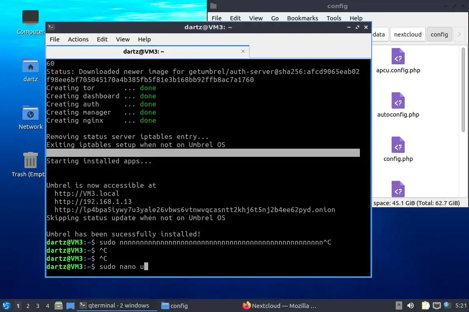Click the config path bar button
The image size is (469, 312).
pos(439,35)
